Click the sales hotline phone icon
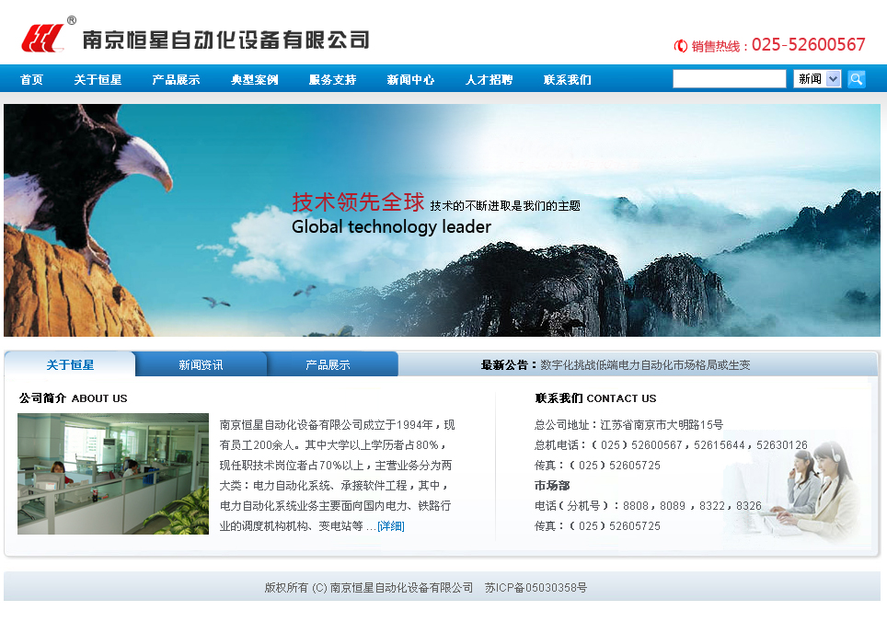 681,46
